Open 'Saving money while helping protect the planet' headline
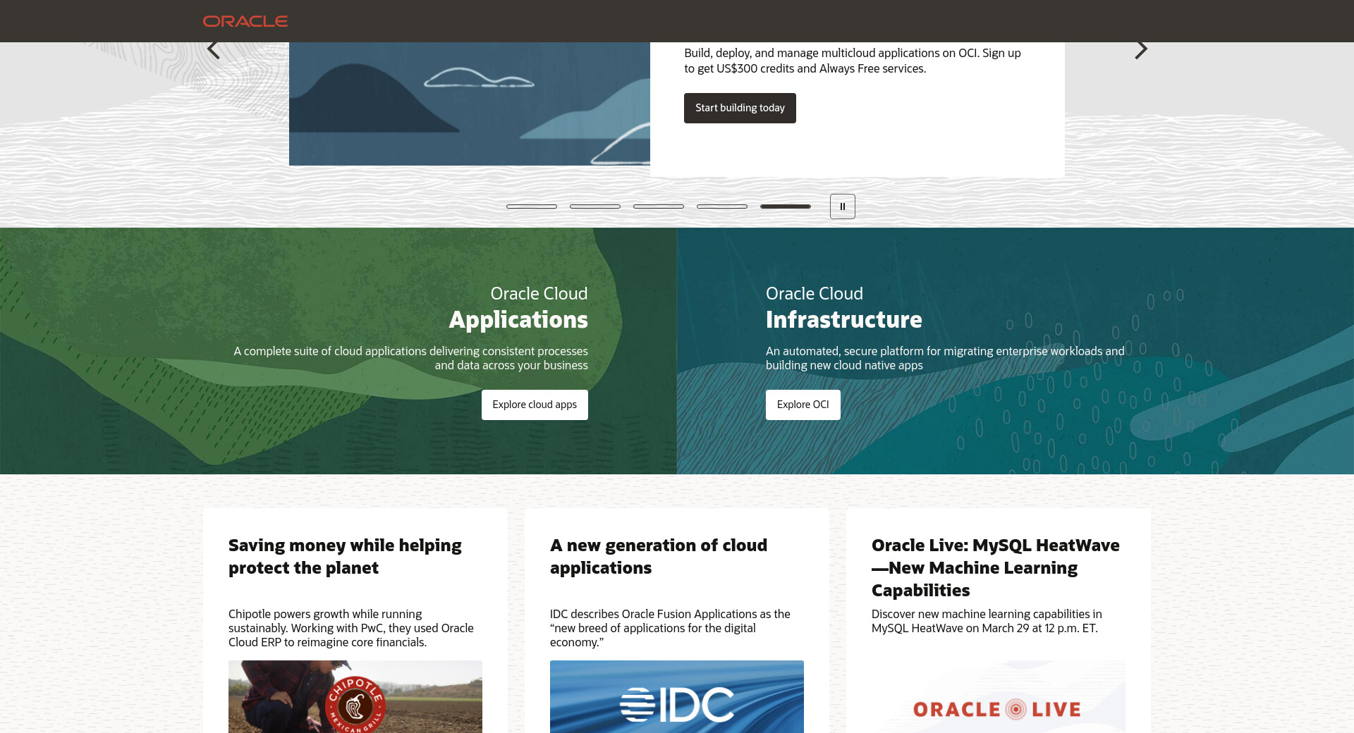 (x=345, y=556)
